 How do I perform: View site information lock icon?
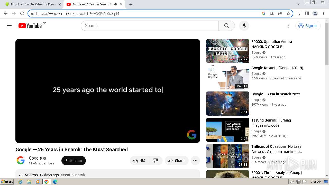point(32,13)
